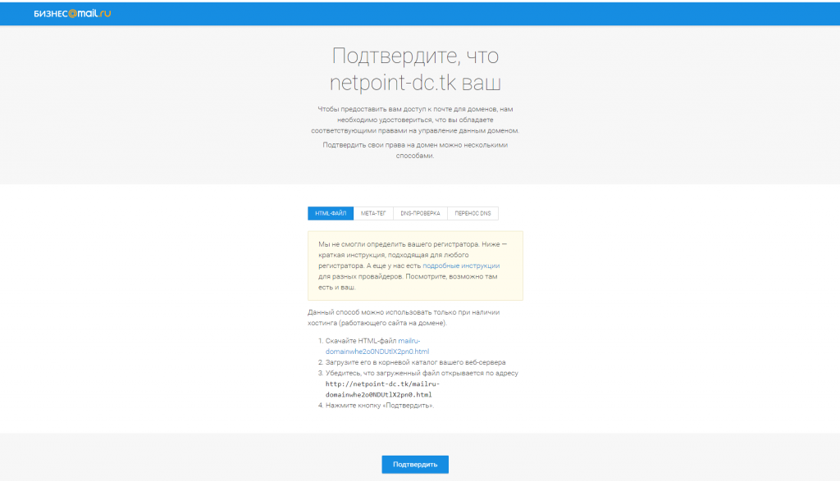Image resolution: width=840 pixels, height=481 pixels.
Task: Click the netpoint-dc.tk page heading
Action: 414,84
